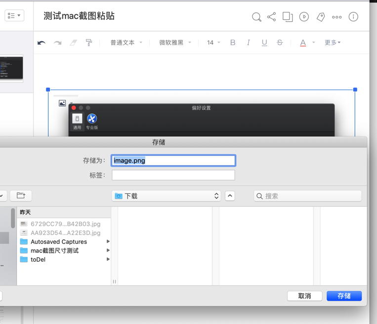Expand the 更多 toolbar menu

click(333, 43)
